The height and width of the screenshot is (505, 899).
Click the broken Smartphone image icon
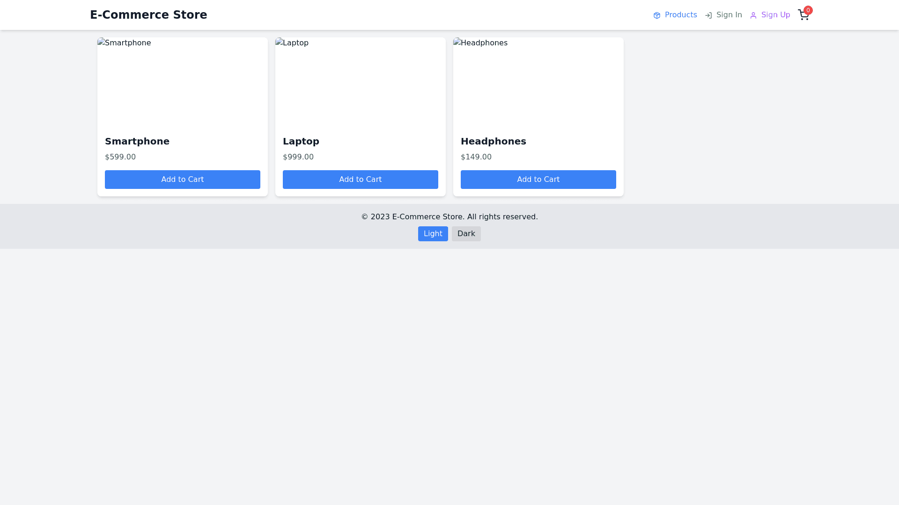point(101,43)
